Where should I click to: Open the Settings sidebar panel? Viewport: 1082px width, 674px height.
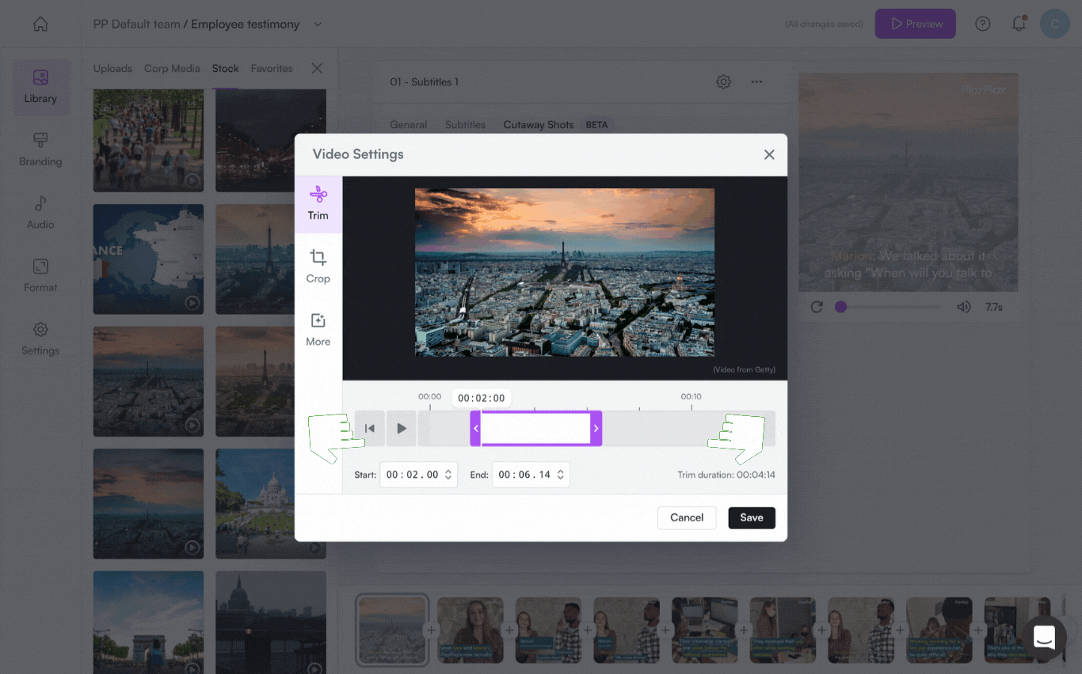(40, 339)
